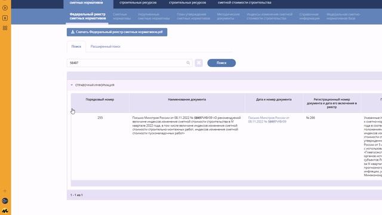This screenshot has height=215, width=382.
Task: Open the round blue assistant icon in sidebar
Action: pyautogui.click(x=5, y=201)
